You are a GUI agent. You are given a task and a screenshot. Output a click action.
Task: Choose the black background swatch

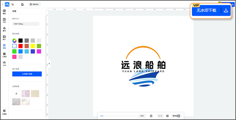[21, 41]
